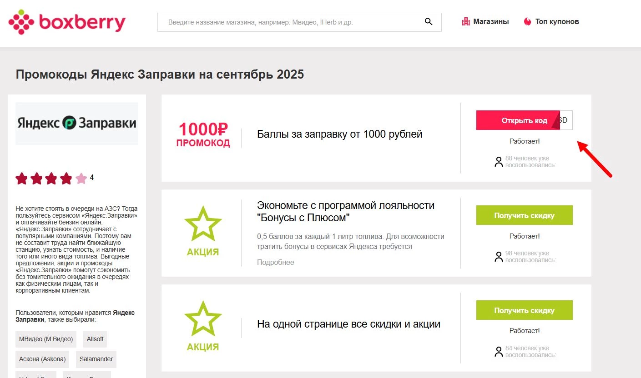This screenshot has width=641, height=378.
Task: Click the person icon near 98 человек
Action: click(498, 257)
